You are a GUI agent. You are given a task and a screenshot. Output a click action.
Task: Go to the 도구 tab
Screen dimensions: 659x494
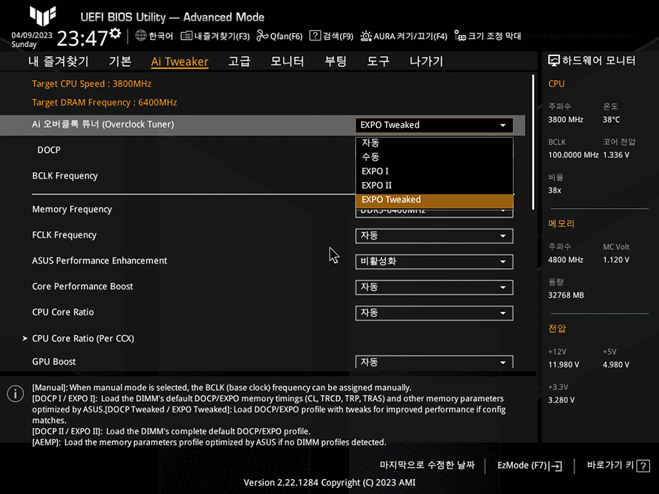[x=378, y=61]
